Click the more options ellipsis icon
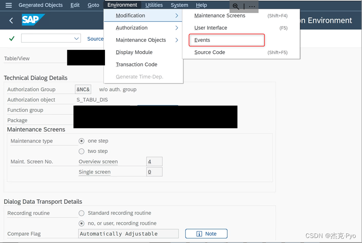This screenshot has height=243, width=362. point(252,7)
